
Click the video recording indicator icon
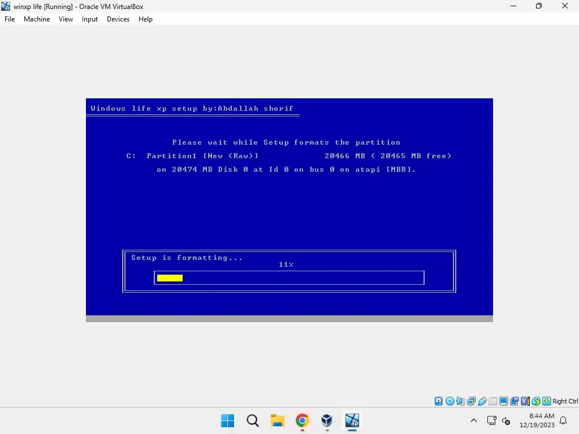[x=514, y=401]
